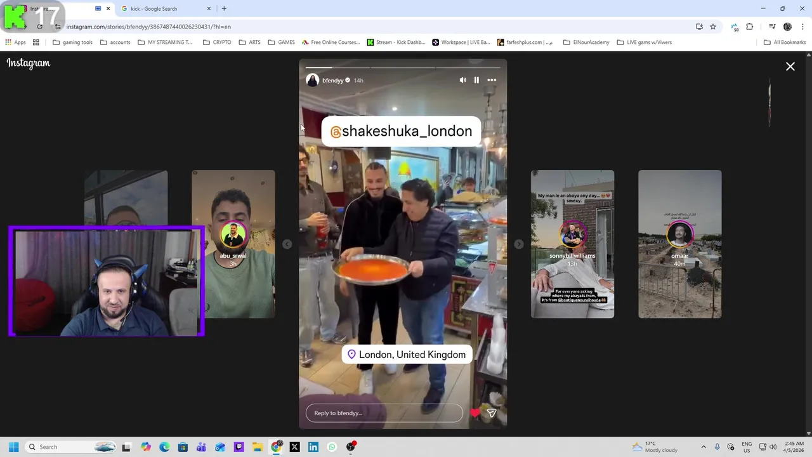Open Workspace | LIVE Ba... bookmark
Viewport: 812px width, 457px height.
[461, 43]
